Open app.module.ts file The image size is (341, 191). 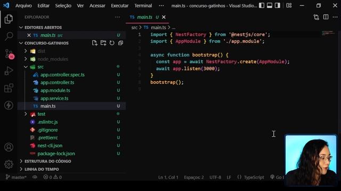coord(55,91)
